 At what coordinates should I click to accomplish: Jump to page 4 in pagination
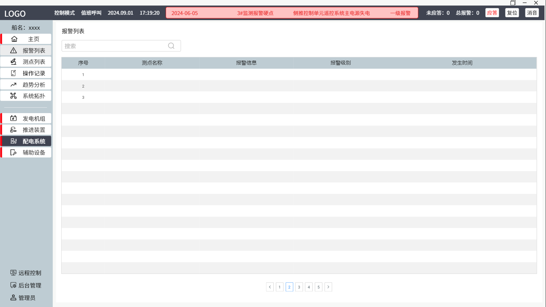[309, 287]
